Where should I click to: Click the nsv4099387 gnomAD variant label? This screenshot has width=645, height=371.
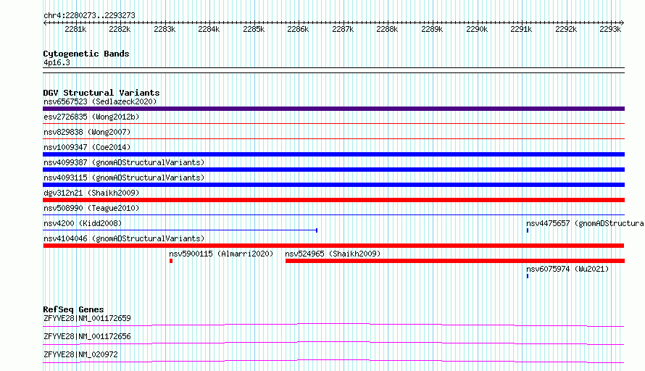(124, 162)
